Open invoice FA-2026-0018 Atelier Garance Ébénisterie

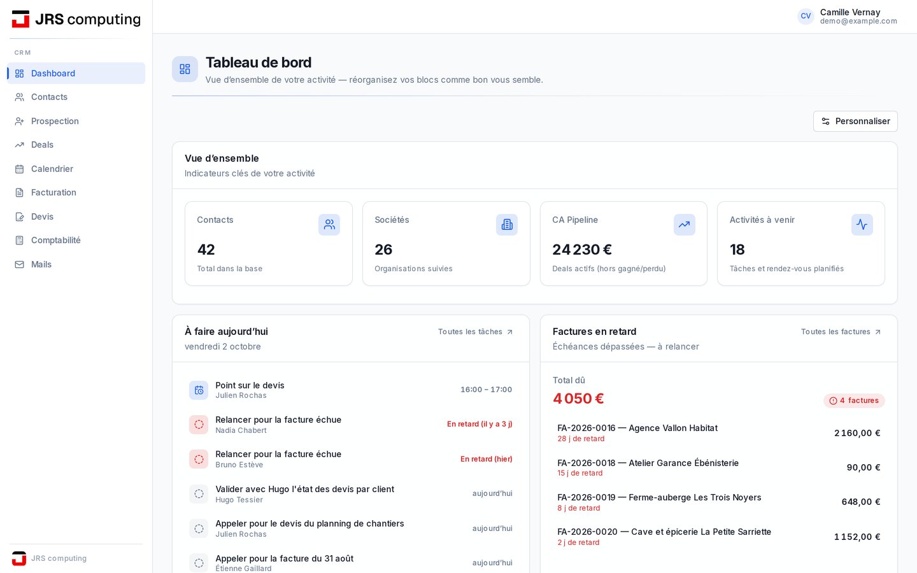[719, 467]
